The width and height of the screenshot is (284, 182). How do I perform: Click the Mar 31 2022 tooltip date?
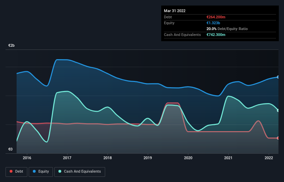click(x=175, y=11)
